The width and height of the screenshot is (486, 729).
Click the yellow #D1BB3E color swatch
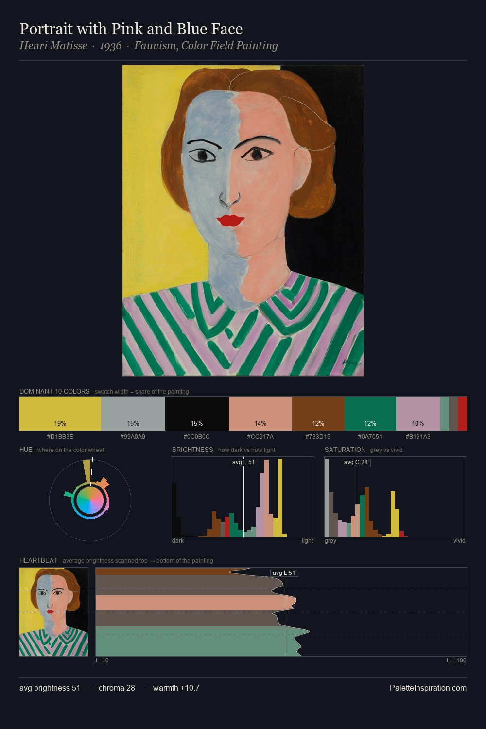[x=60, y=414]
